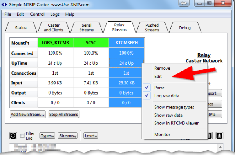Image resolution: width=235 pixels, height=155 pixels.
Task: Open the Level dropdown
Action: tap(90, 136)
